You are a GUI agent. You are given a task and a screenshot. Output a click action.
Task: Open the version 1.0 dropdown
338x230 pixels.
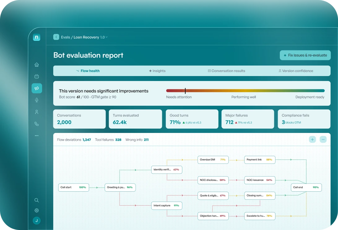pos(104,37)
